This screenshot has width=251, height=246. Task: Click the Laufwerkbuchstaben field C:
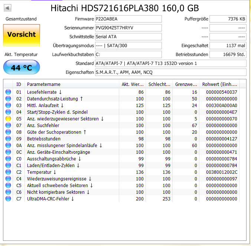point(128,54)
